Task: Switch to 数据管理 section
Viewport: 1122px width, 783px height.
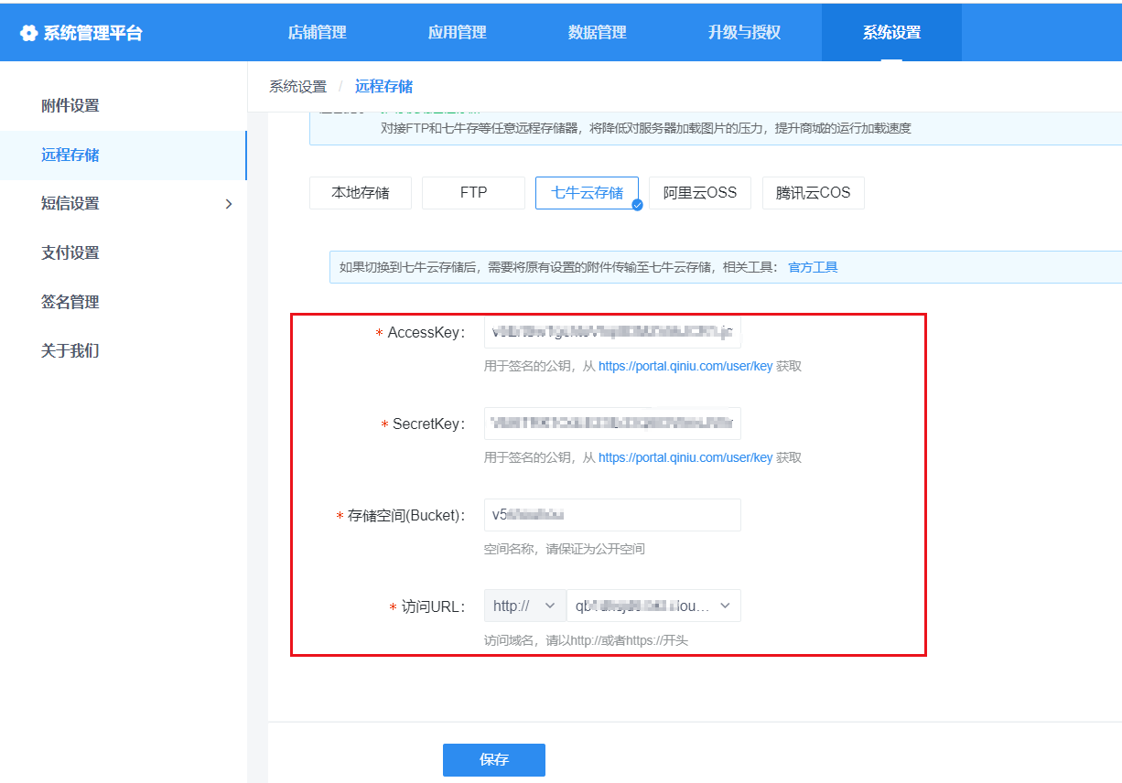Action: (x=597, y=33)
